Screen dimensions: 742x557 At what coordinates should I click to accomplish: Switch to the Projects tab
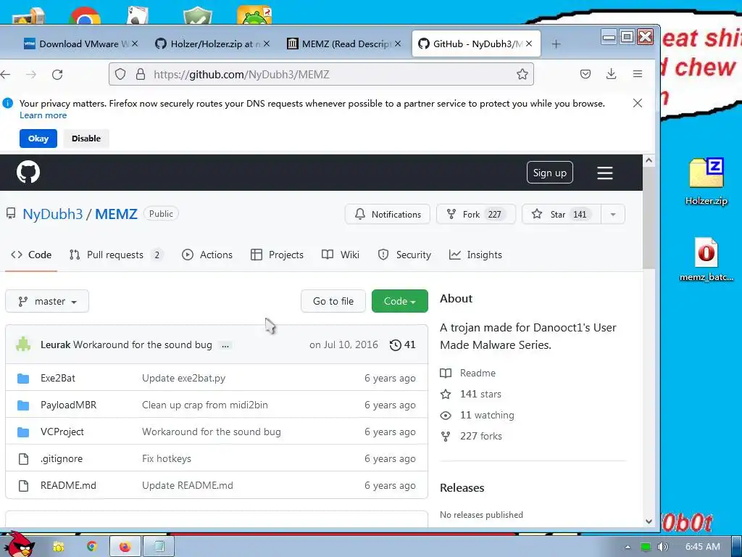coord(277,255)
